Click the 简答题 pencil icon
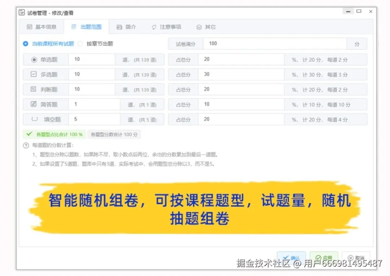Viewport: 390px width, 276px height. 34,104
